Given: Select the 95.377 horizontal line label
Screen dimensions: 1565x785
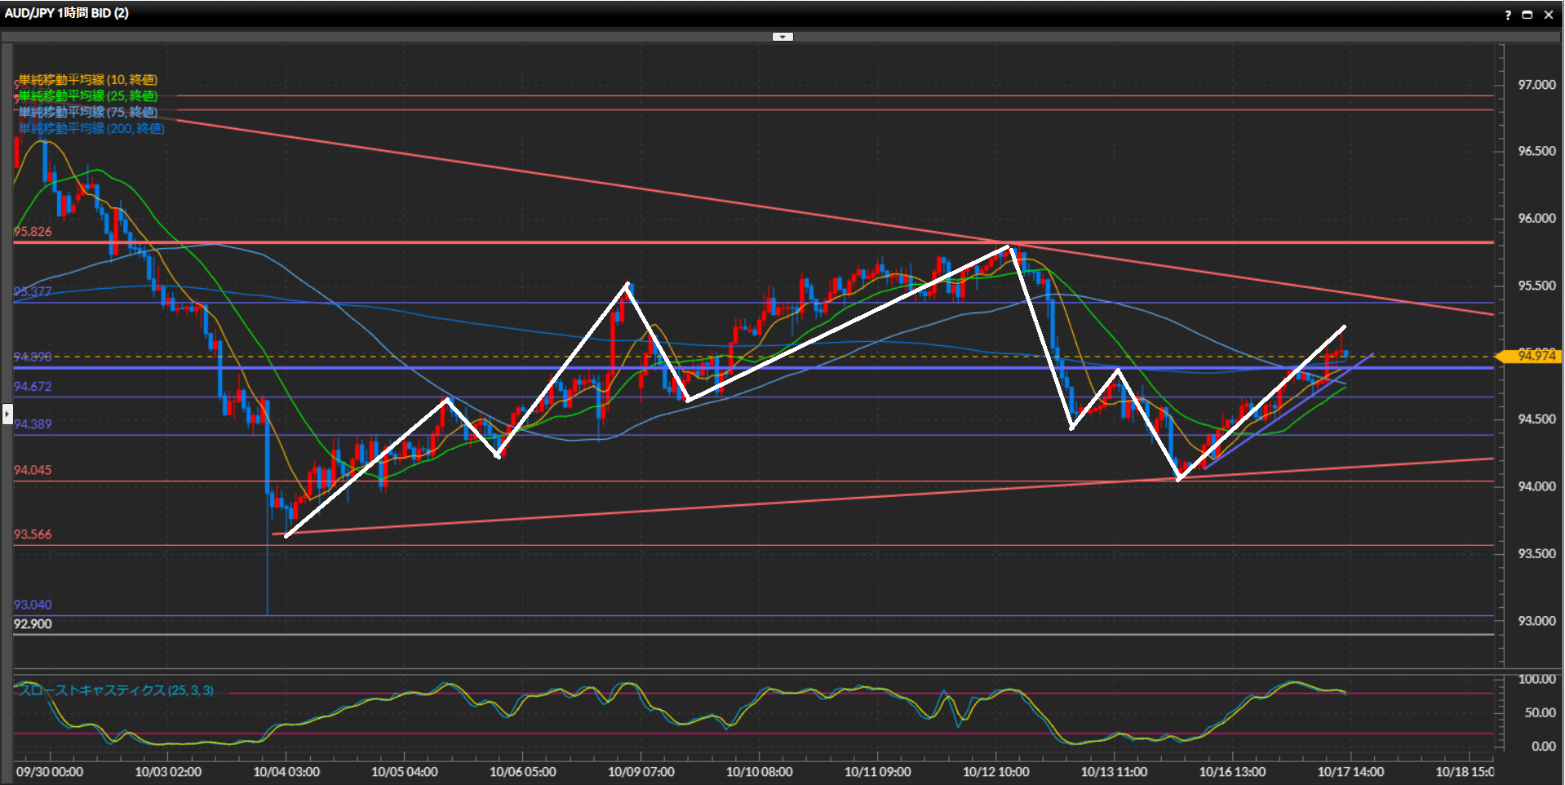Looking at the screenshot, I should [33, 292].
